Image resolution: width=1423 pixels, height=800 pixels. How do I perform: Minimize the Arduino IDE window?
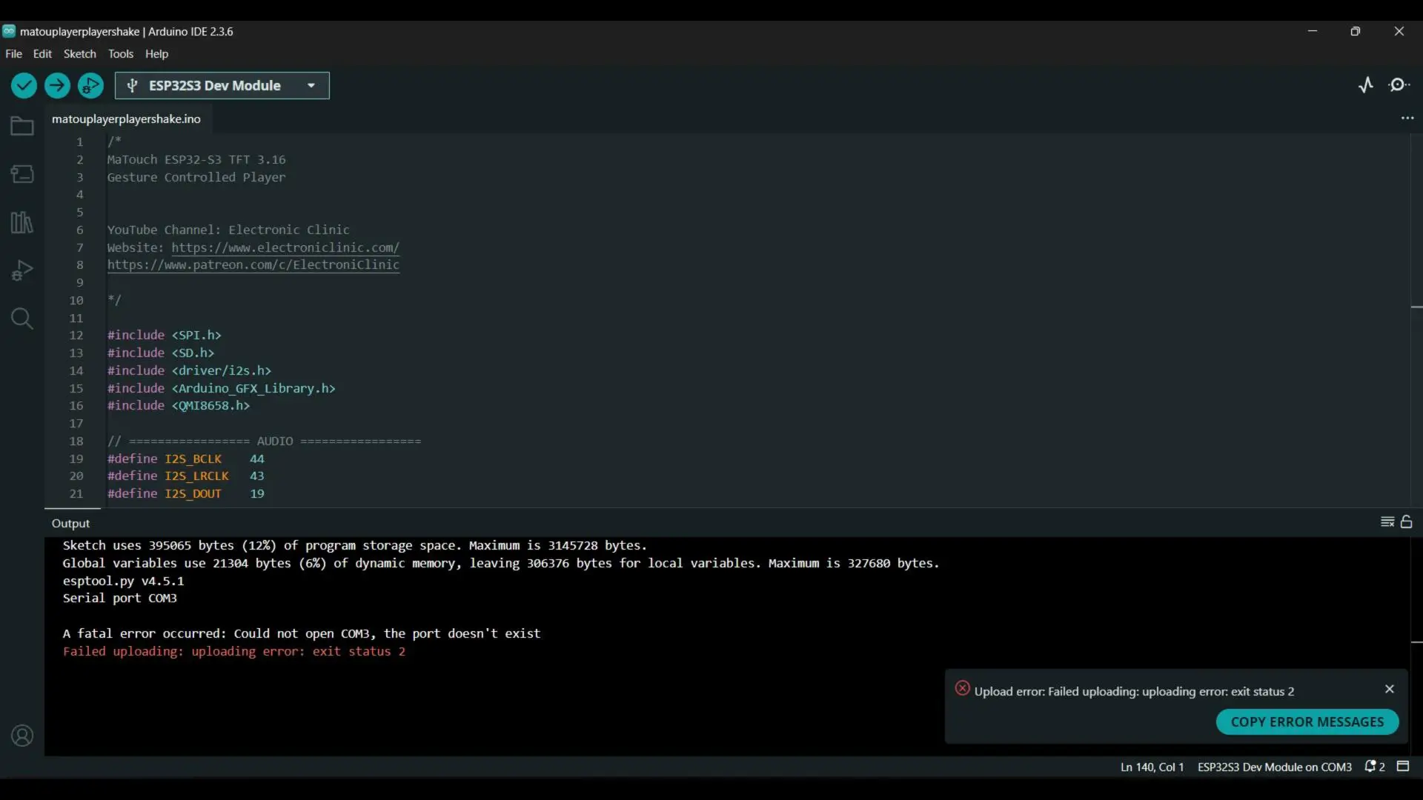click(x=1313, y=31)
